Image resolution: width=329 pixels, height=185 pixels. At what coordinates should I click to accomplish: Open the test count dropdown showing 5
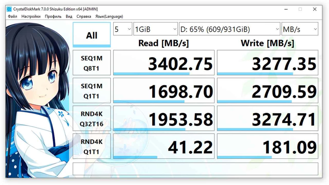tap(123, 29)
